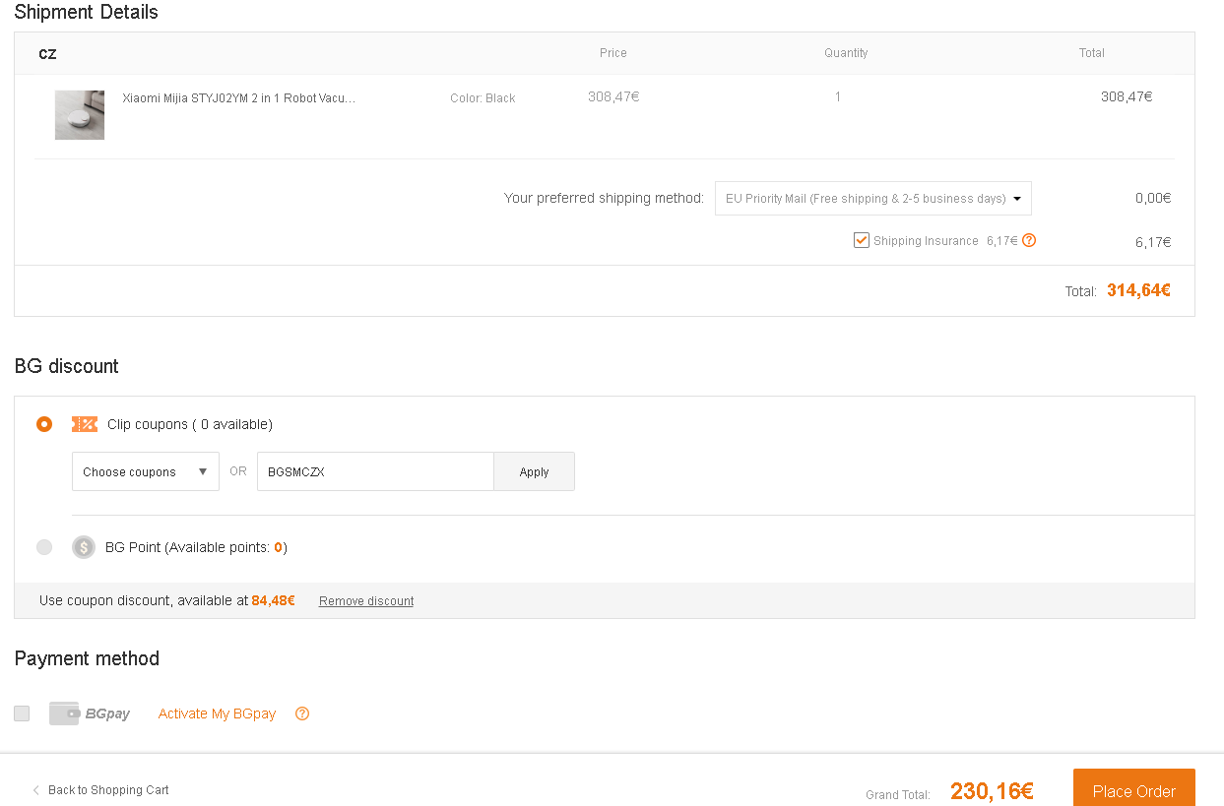Click the BG Point coin icon
Image resolution: width=1224 pixels, height=806 pixels.
[x=84, y=547]
